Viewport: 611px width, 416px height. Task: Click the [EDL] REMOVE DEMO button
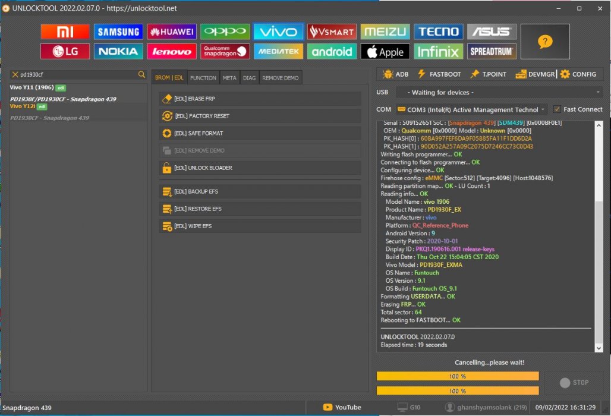pos(260,150)
